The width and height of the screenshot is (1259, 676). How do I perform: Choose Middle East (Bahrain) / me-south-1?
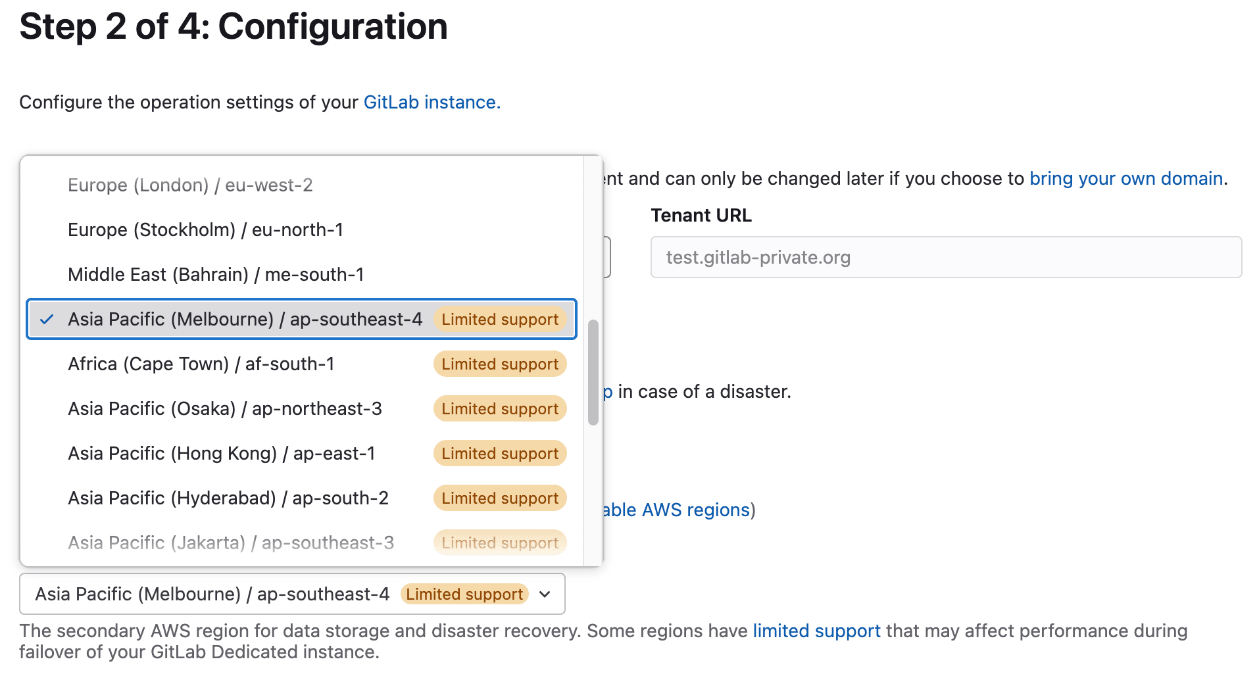point(301,275)
